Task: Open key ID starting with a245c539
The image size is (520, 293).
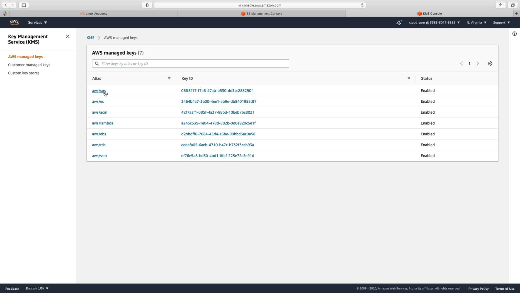Action: pyautogui.click(x=218, y=123)
